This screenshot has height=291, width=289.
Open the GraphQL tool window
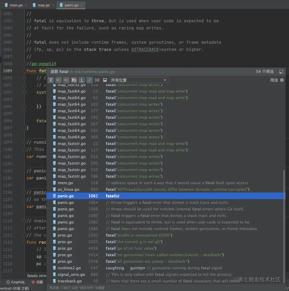(x=16, y=282)
